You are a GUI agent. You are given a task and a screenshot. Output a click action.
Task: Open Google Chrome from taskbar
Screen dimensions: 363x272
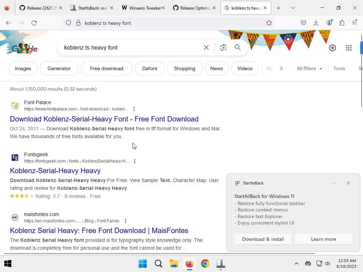tap(205, 263)
